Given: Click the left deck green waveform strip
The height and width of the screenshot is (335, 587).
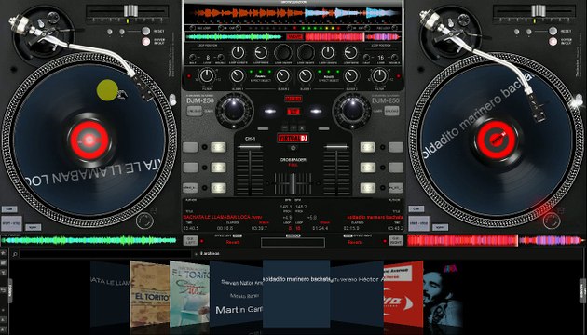Looking at the screenshot, I should point(89,240).
